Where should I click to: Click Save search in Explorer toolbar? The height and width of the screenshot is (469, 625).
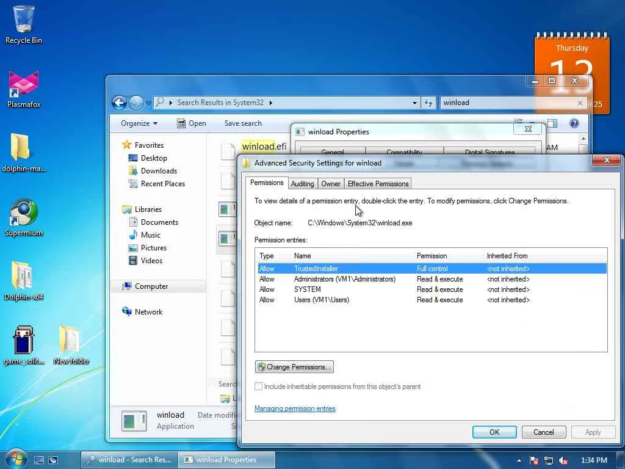243,123
